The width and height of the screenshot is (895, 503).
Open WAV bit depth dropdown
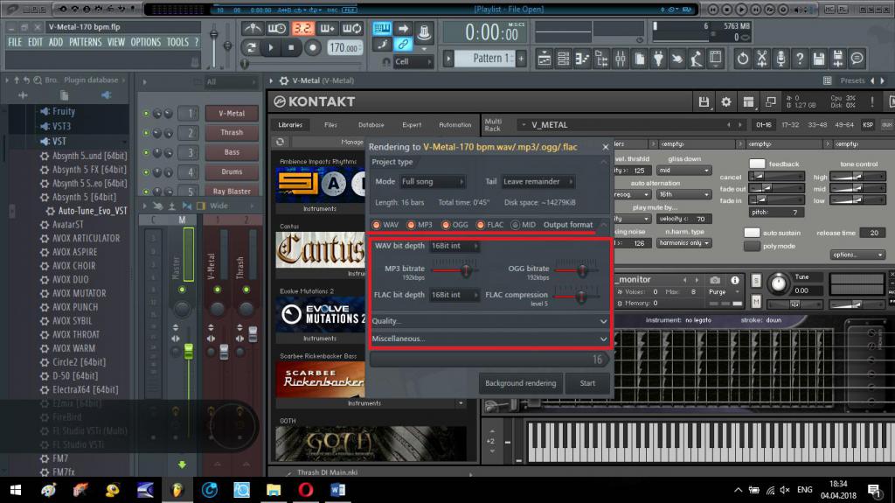(x=454, y=246)
